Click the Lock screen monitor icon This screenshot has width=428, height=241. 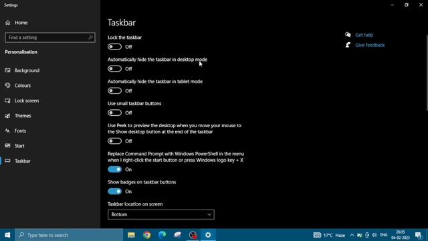tap(7, 100)
